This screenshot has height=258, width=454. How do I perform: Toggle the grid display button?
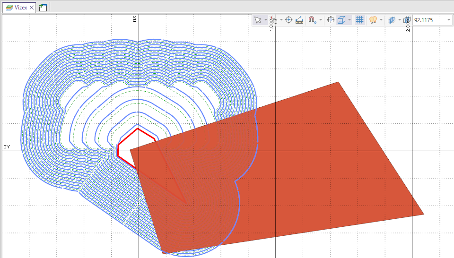(x=359, y=20)
